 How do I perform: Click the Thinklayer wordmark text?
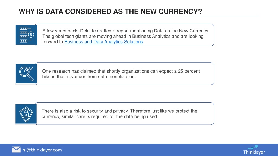(254, 152)
